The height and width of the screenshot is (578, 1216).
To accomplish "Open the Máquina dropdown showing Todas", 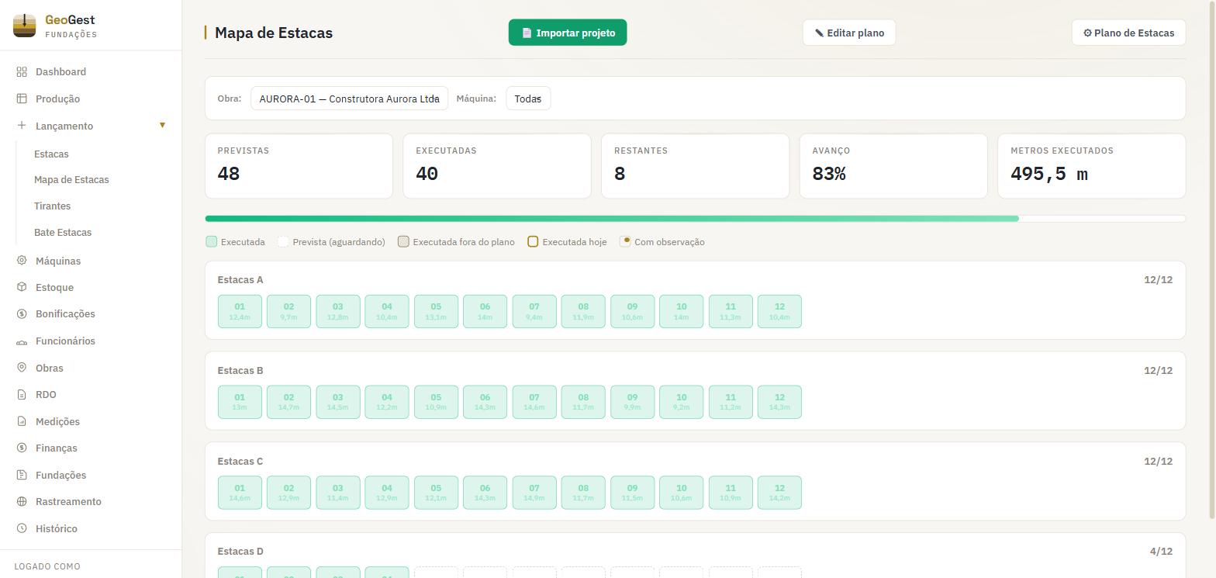I will (x=528, y=99).
